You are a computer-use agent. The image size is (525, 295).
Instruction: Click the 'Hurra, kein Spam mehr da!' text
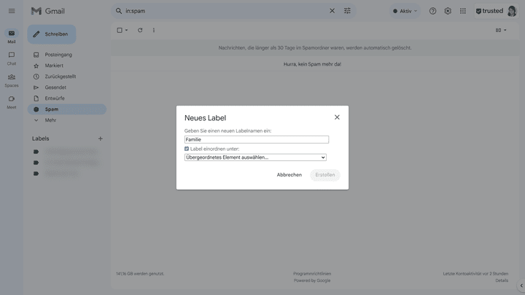pos(312,64)
